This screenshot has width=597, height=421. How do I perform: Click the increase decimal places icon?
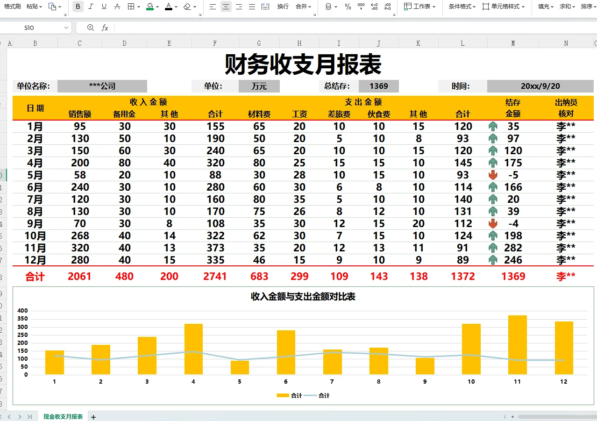click(x=374, y=7)
